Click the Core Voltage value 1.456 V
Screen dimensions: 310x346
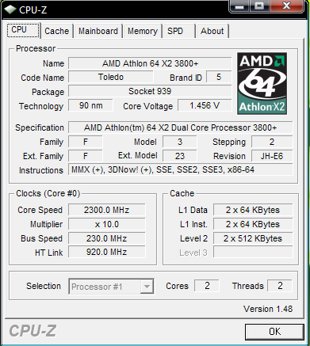coord(205,105)
